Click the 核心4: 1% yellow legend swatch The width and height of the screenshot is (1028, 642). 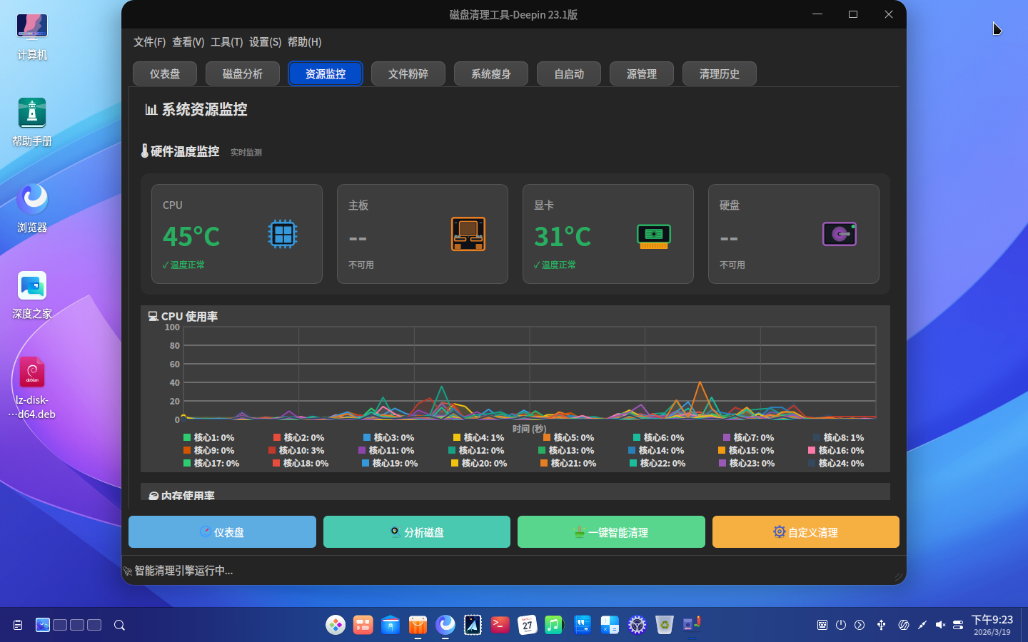[457, 437]
